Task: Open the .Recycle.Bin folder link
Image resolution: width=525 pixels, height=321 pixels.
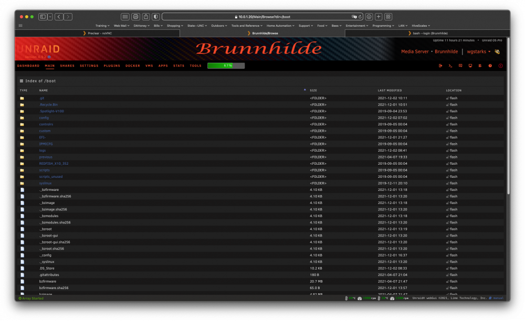Action: 48,105
